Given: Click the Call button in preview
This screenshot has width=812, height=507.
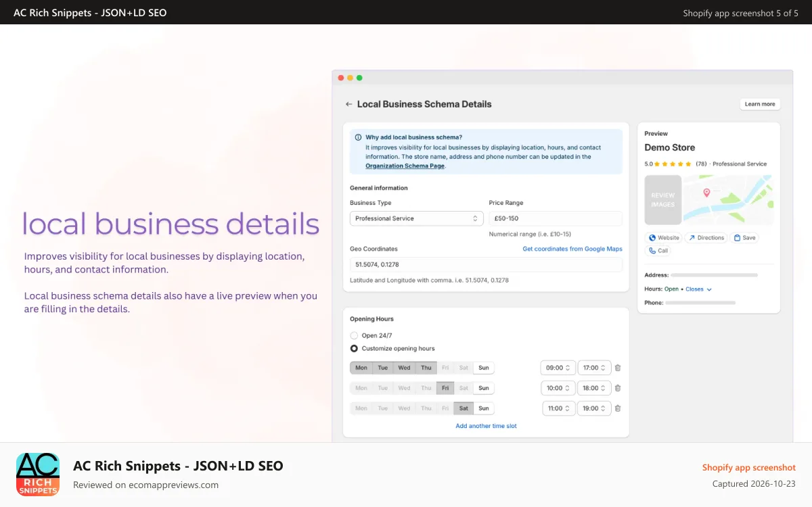Looking at the screenshot, I should click(x=658, y=251).
